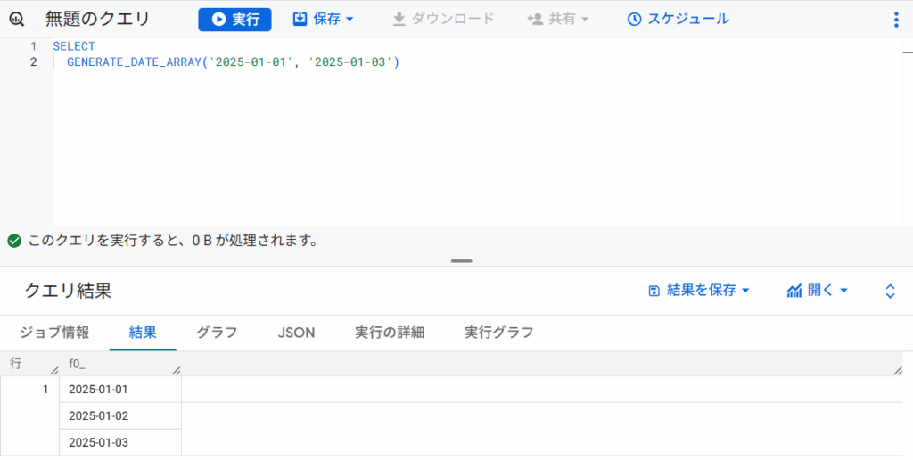Open the 開く dropdown
The height and width of the screenshot is (460, 913).
tap(817, 291)
